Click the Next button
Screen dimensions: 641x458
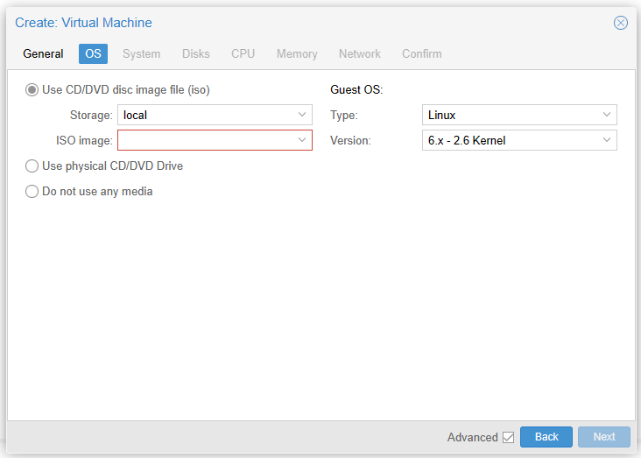coord(604,437)
